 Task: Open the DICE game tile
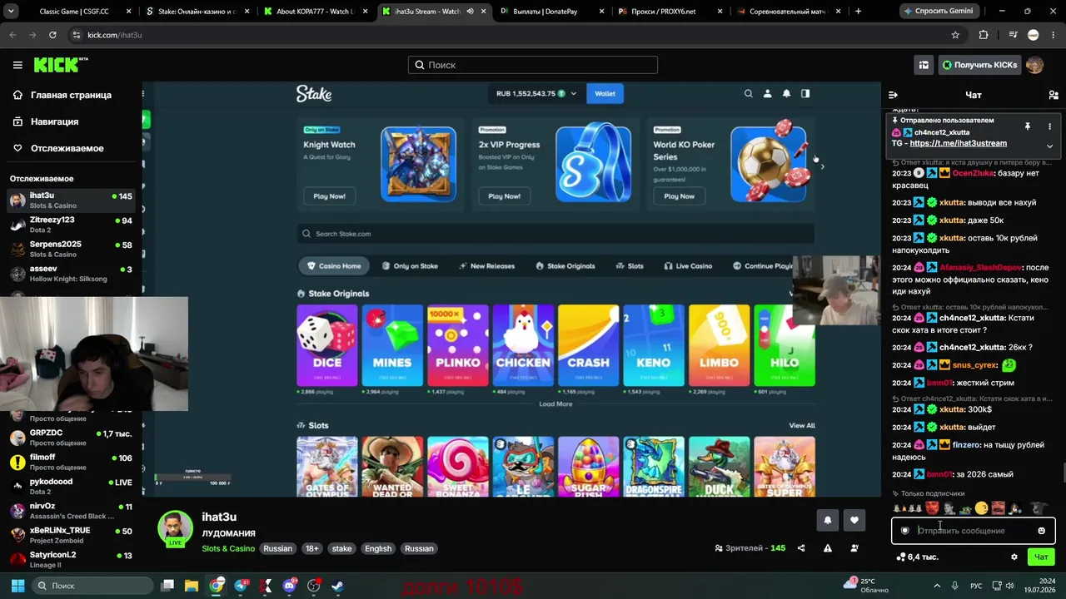point(327,345)
